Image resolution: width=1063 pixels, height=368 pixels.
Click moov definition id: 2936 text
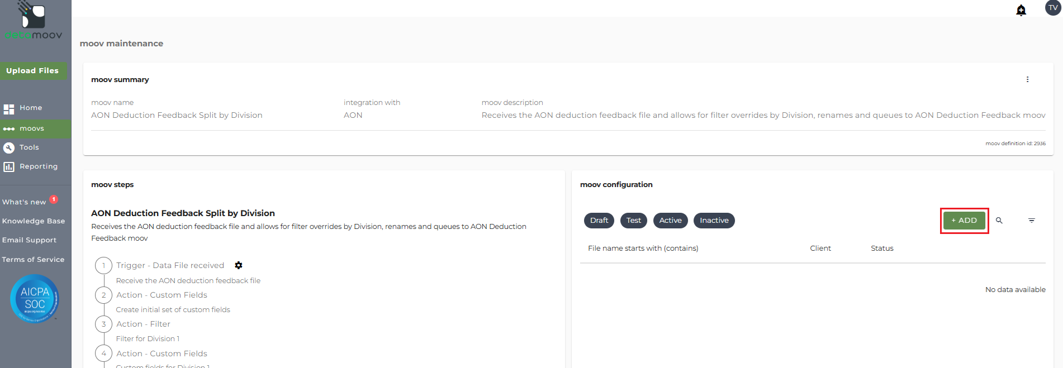1015,144
